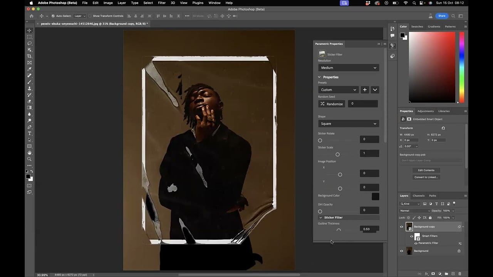Click the Reset transform icon in Properties
Viewport: 493px width, 277px height.
click(443, 128)
